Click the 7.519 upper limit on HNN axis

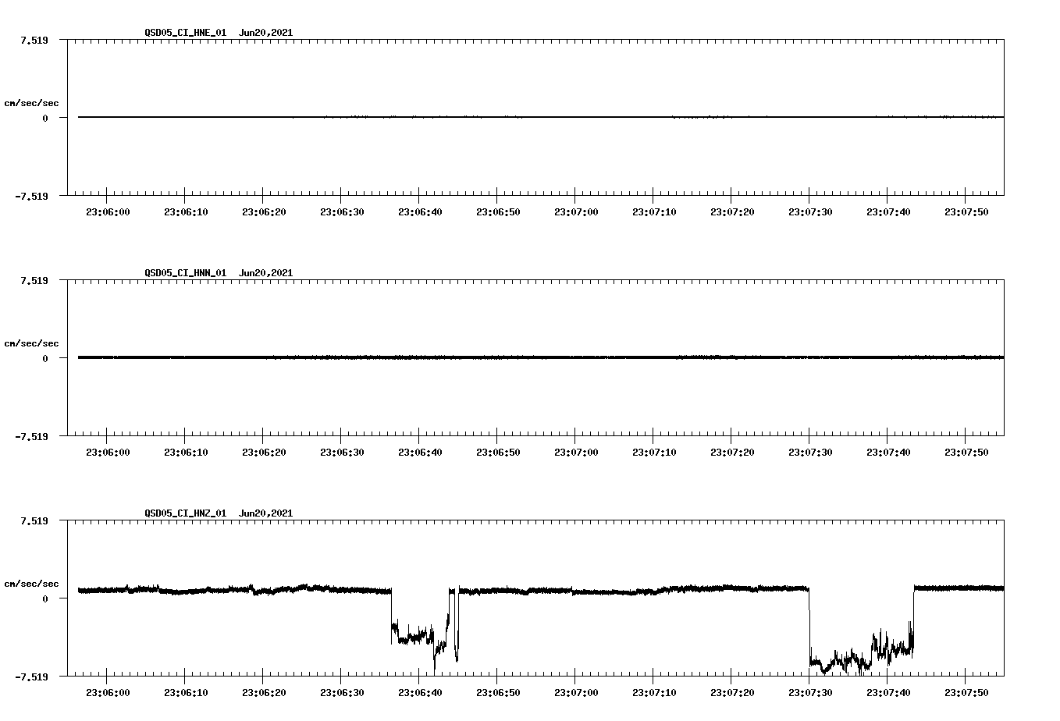tap(34, 280)
